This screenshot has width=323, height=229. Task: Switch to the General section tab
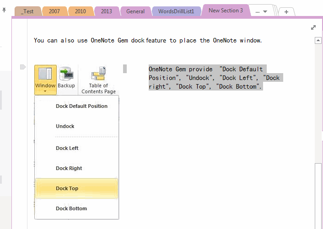coord(135,11)
